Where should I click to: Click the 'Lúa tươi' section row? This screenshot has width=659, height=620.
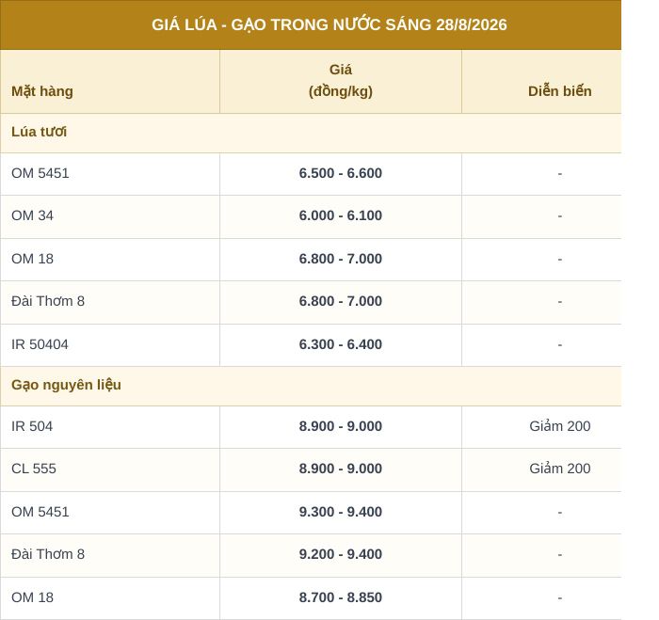(311, 133)
